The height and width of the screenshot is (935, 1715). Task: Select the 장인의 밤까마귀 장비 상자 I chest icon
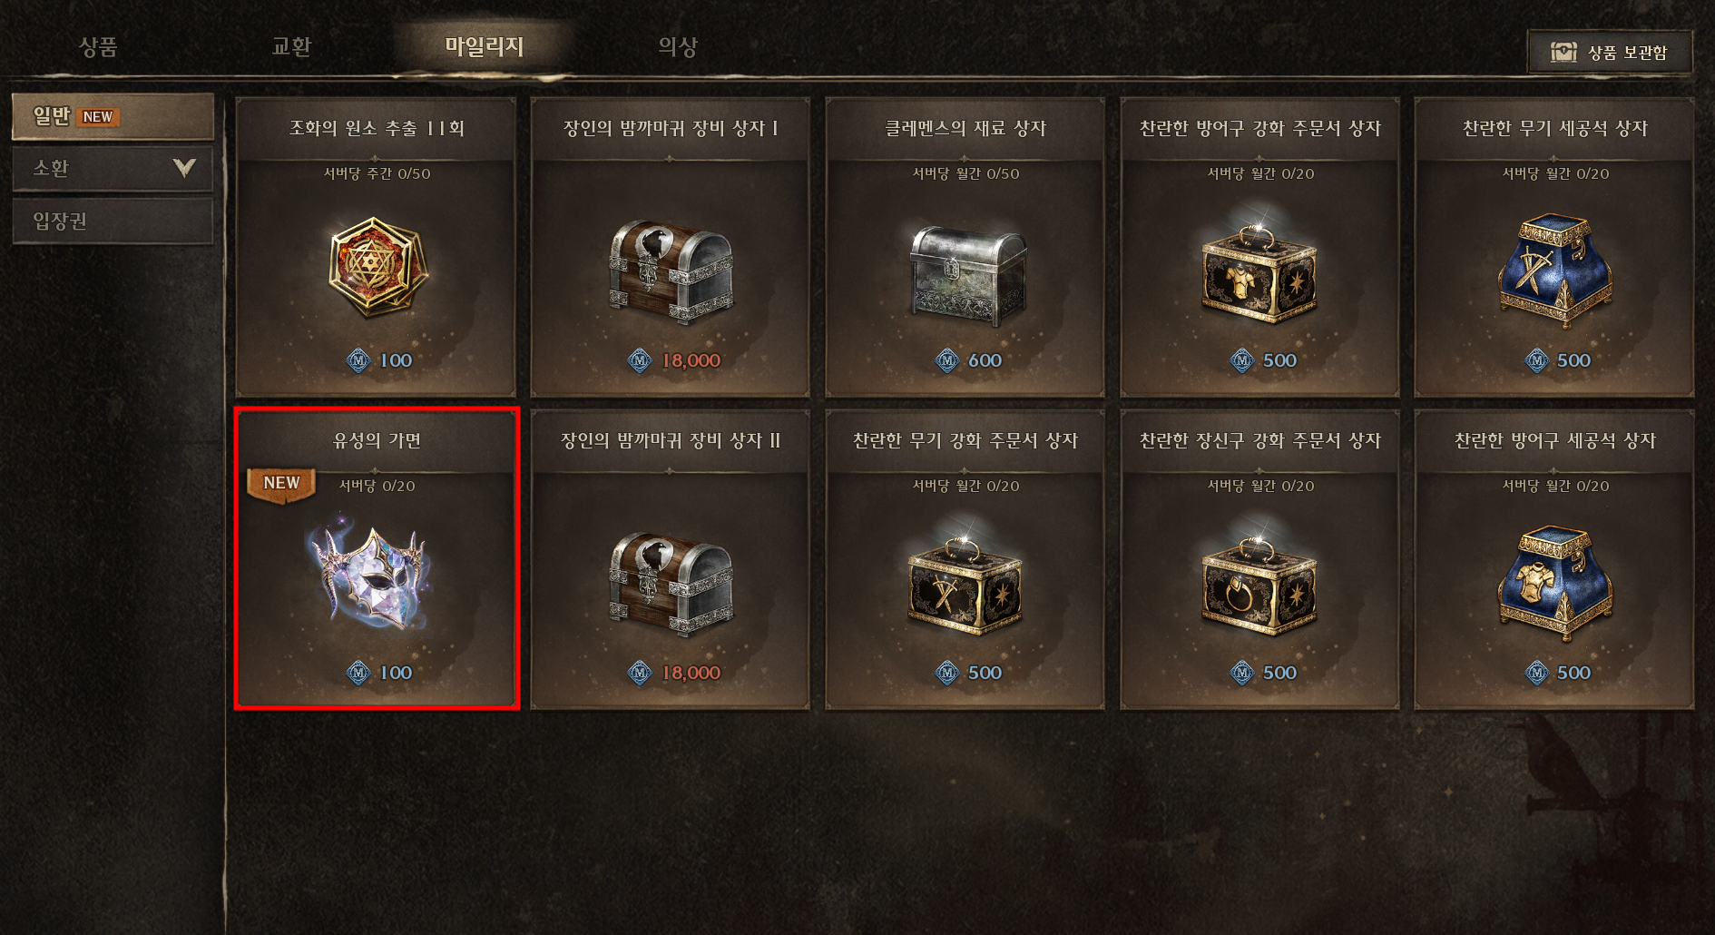point(671,271)
